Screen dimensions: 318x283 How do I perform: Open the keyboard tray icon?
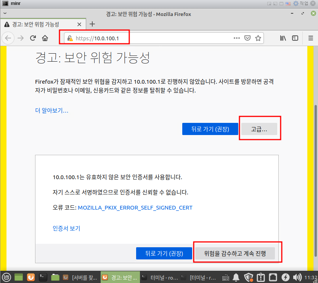[225, 277]
